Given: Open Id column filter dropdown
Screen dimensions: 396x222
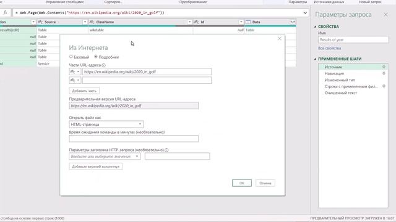Looking at the screenshot, I should click(241, 22).
